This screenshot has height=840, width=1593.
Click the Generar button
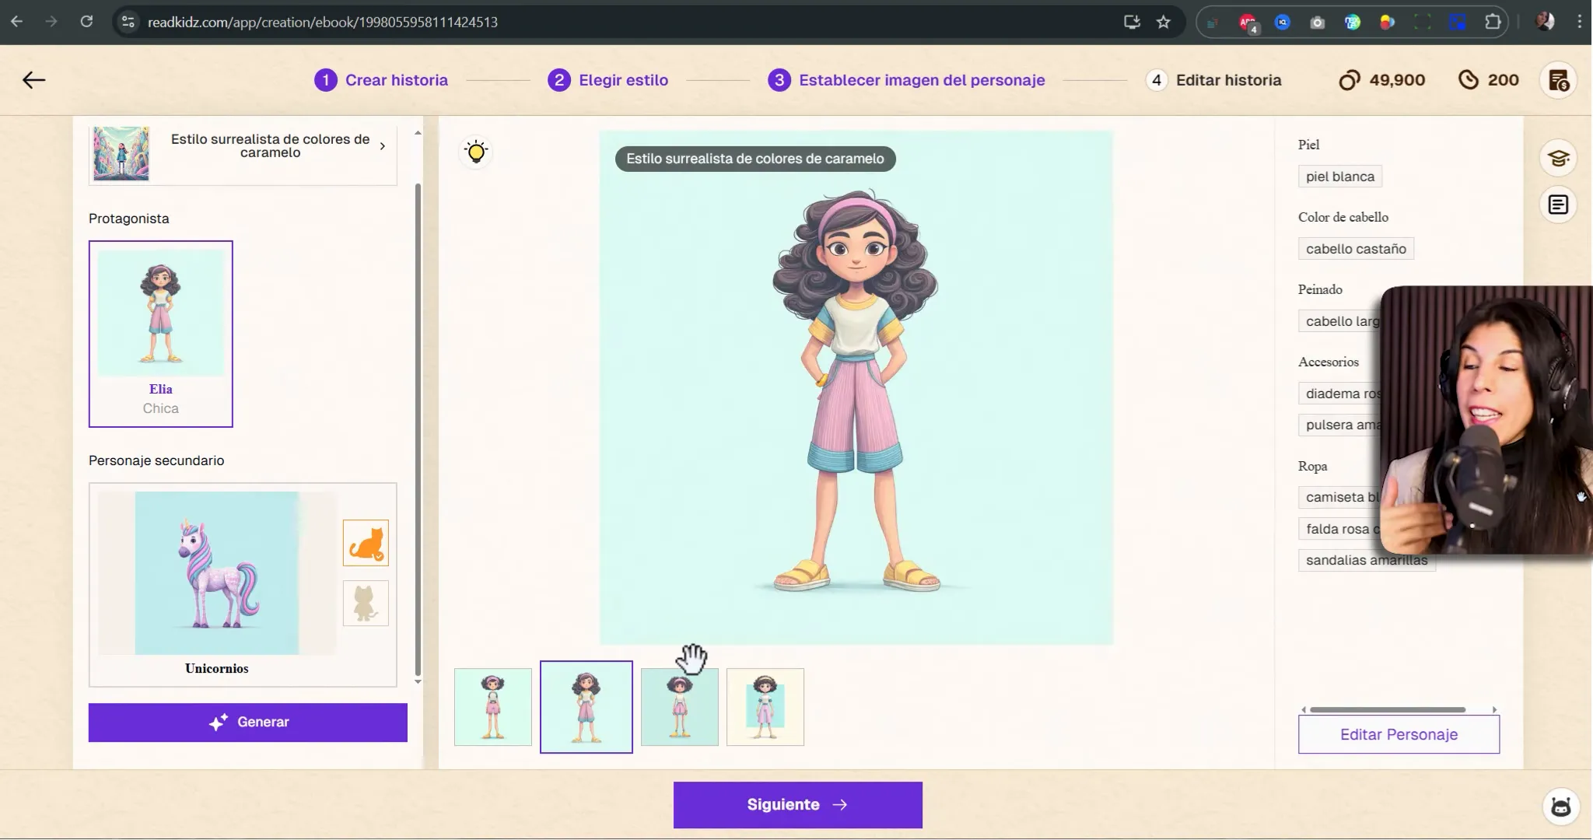247,722
